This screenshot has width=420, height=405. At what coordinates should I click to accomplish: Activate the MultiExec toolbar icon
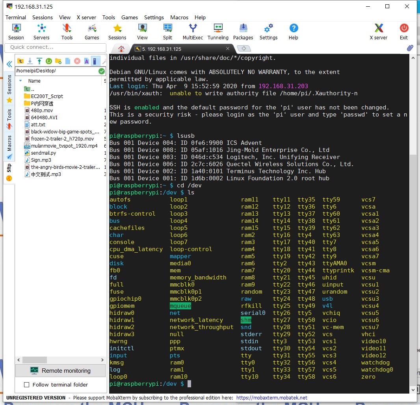(193, 31)
